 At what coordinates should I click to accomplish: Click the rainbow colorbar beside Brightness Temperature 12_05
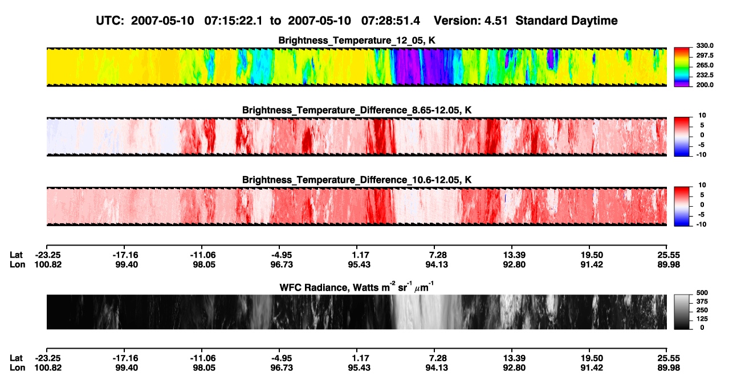(682, 67)
